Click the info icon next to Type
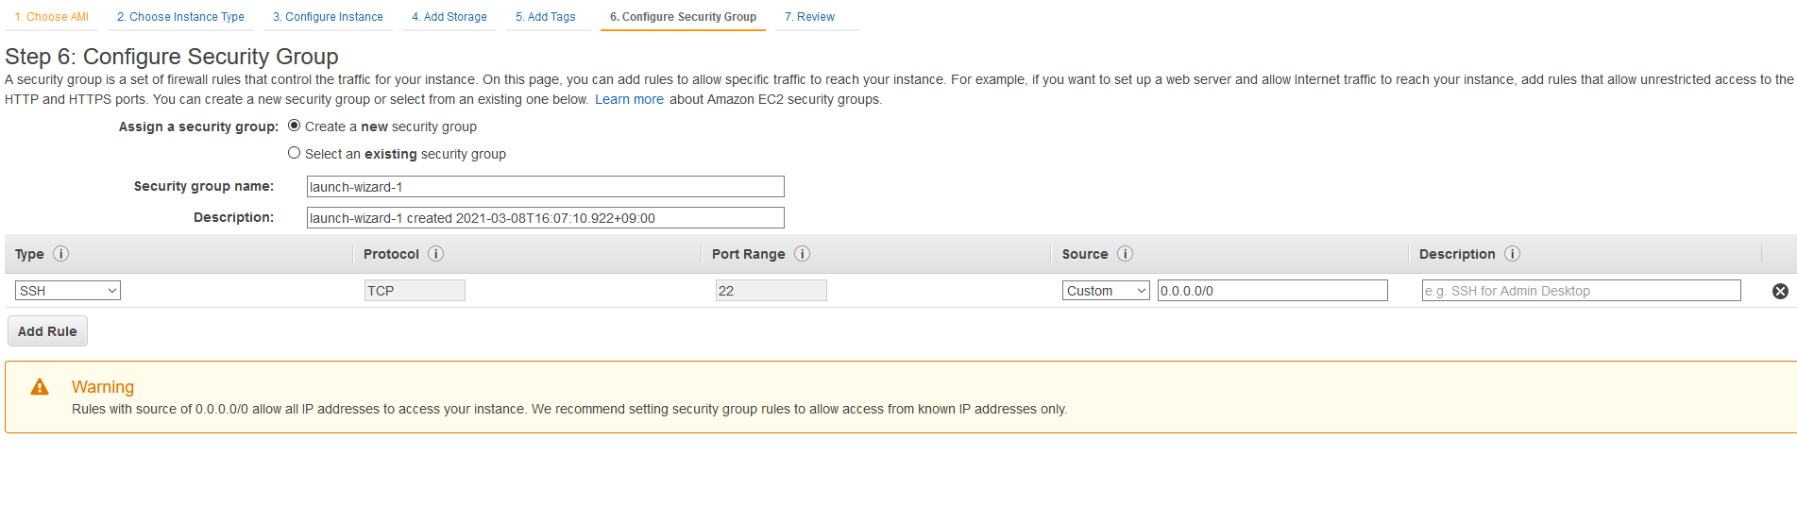The image size is (1797, 507). [60, 254]
